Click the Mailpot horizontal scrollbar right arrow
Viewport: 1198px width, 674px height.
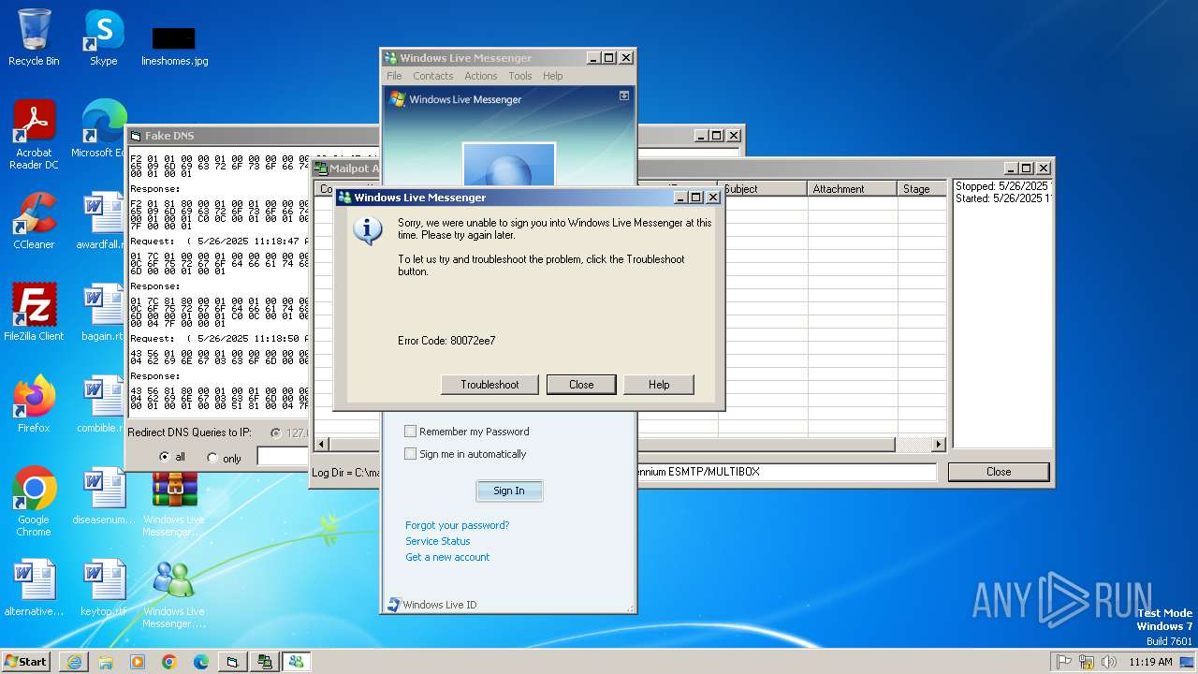pos(938,445)
